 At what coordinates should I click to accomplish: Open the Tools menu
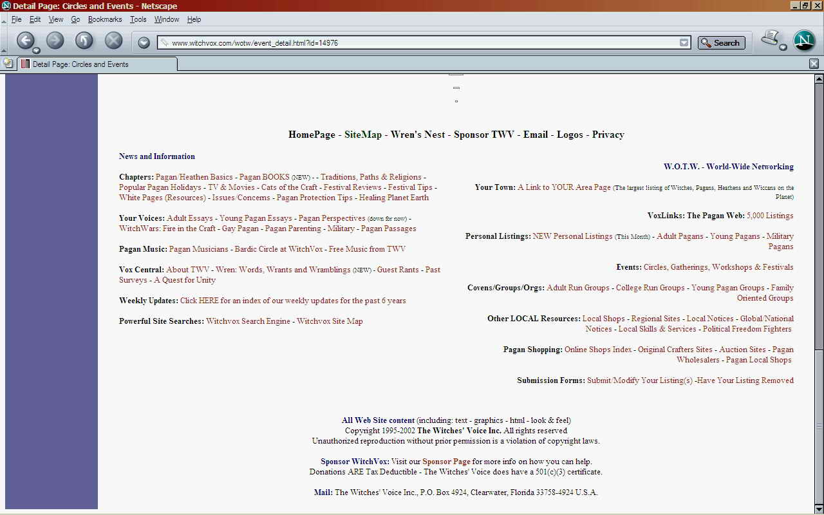tap(138, 19)
